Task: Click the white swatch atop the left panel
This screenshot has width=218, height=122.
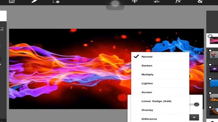Action: click(3, 16)
